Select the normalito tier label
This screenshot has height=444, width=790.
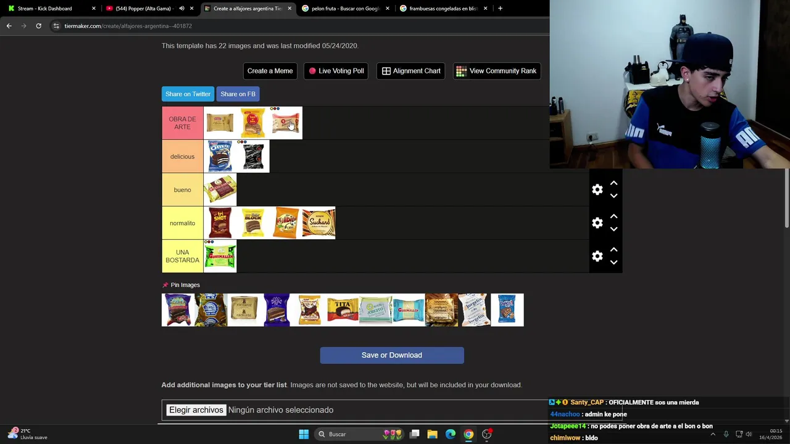pyautogui.click(x=182, y=223)
